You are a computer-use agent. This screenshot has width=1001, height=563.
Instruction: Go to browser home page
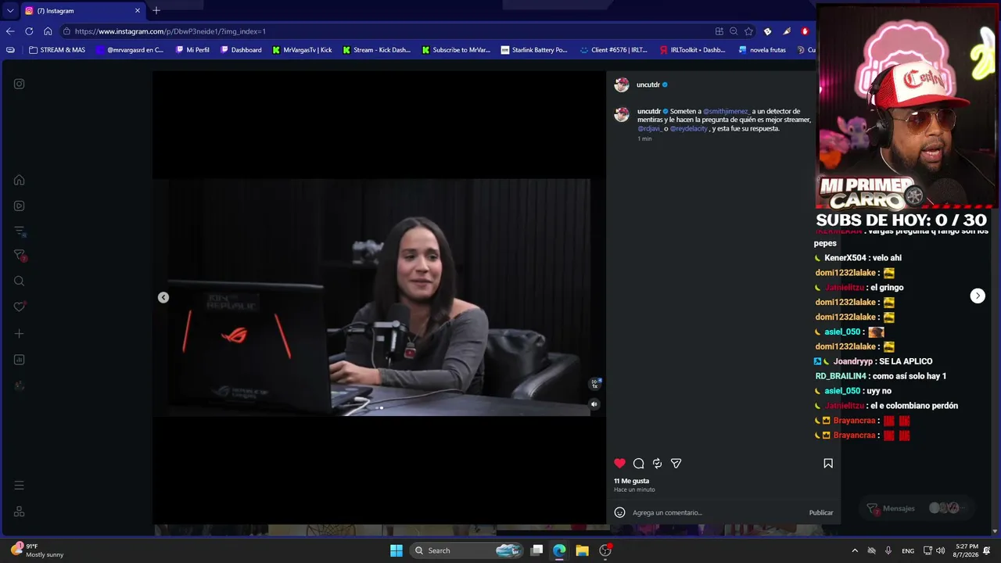(x=48, y=31)
